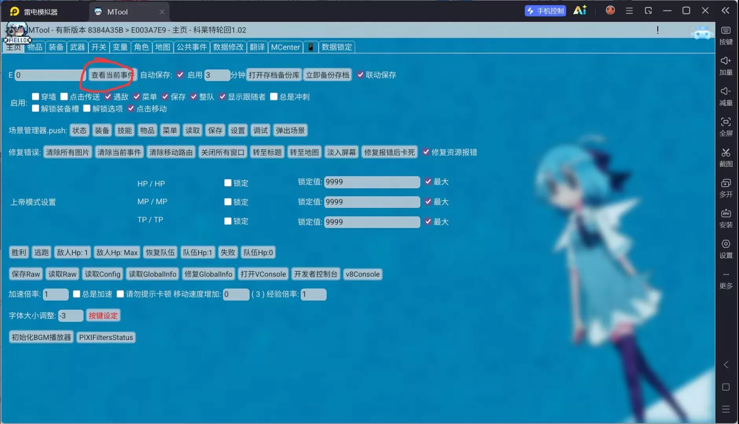
Task: Enable the 点击传送 checkbox
Action: (x=64, y=96)
